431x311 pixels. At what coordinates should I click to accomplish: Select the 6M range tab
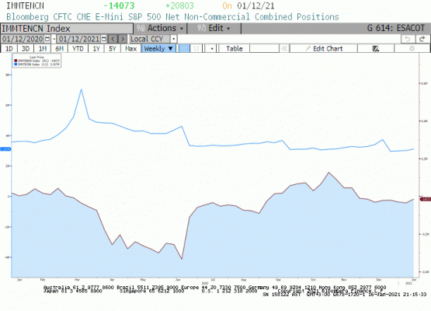click(x=59, y=48)
